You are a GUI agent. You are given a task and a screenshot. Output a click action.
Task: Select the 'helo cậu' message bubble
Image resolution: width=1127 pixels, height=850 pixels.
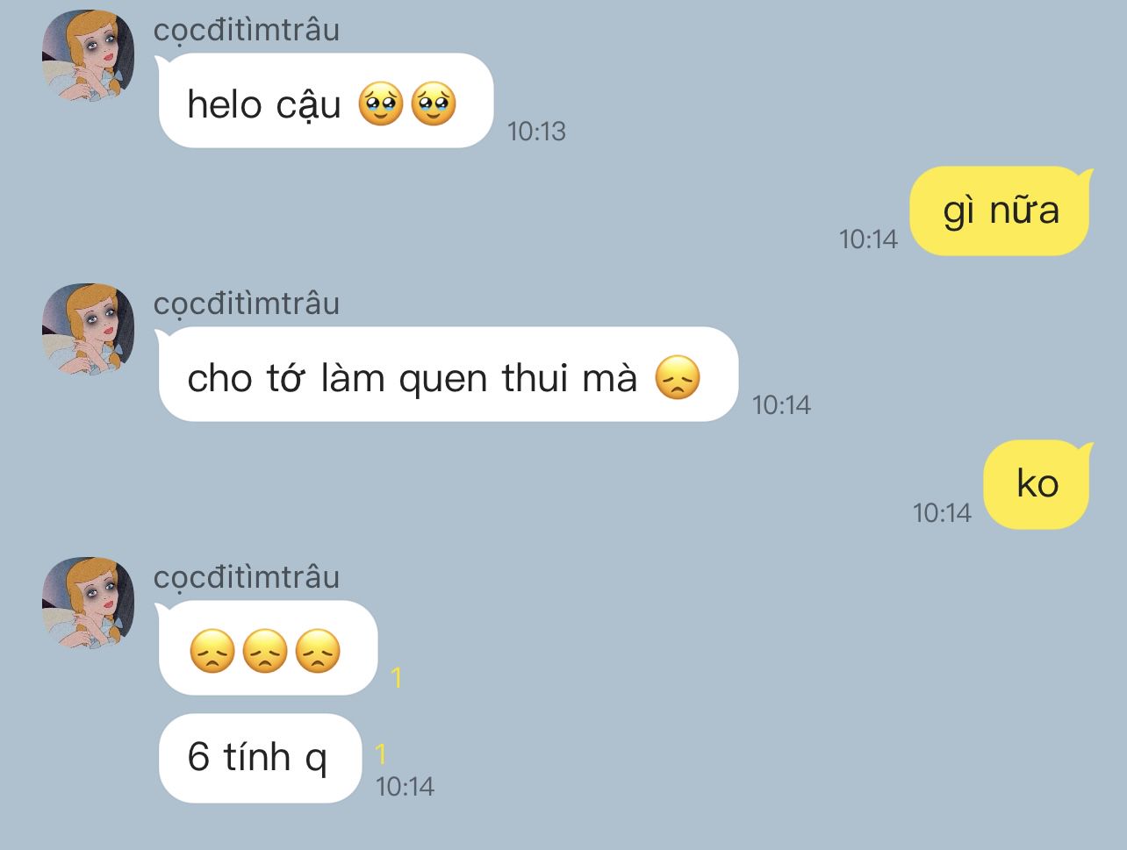coord(325,101)
